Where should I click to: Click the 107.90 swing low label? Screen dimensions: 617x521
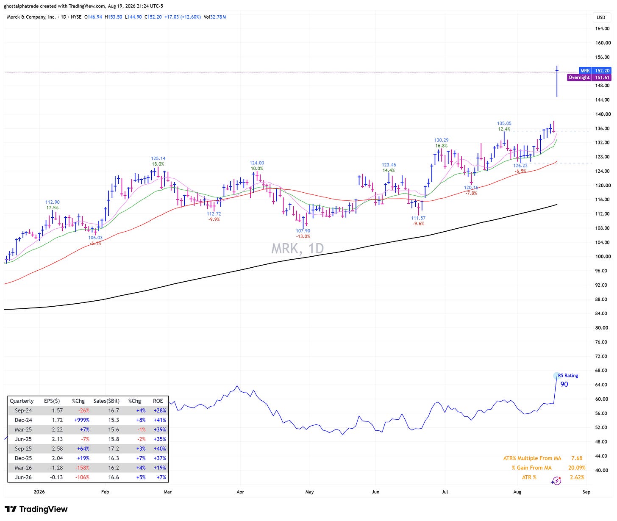pyautogui.click(x=303, y=231)
